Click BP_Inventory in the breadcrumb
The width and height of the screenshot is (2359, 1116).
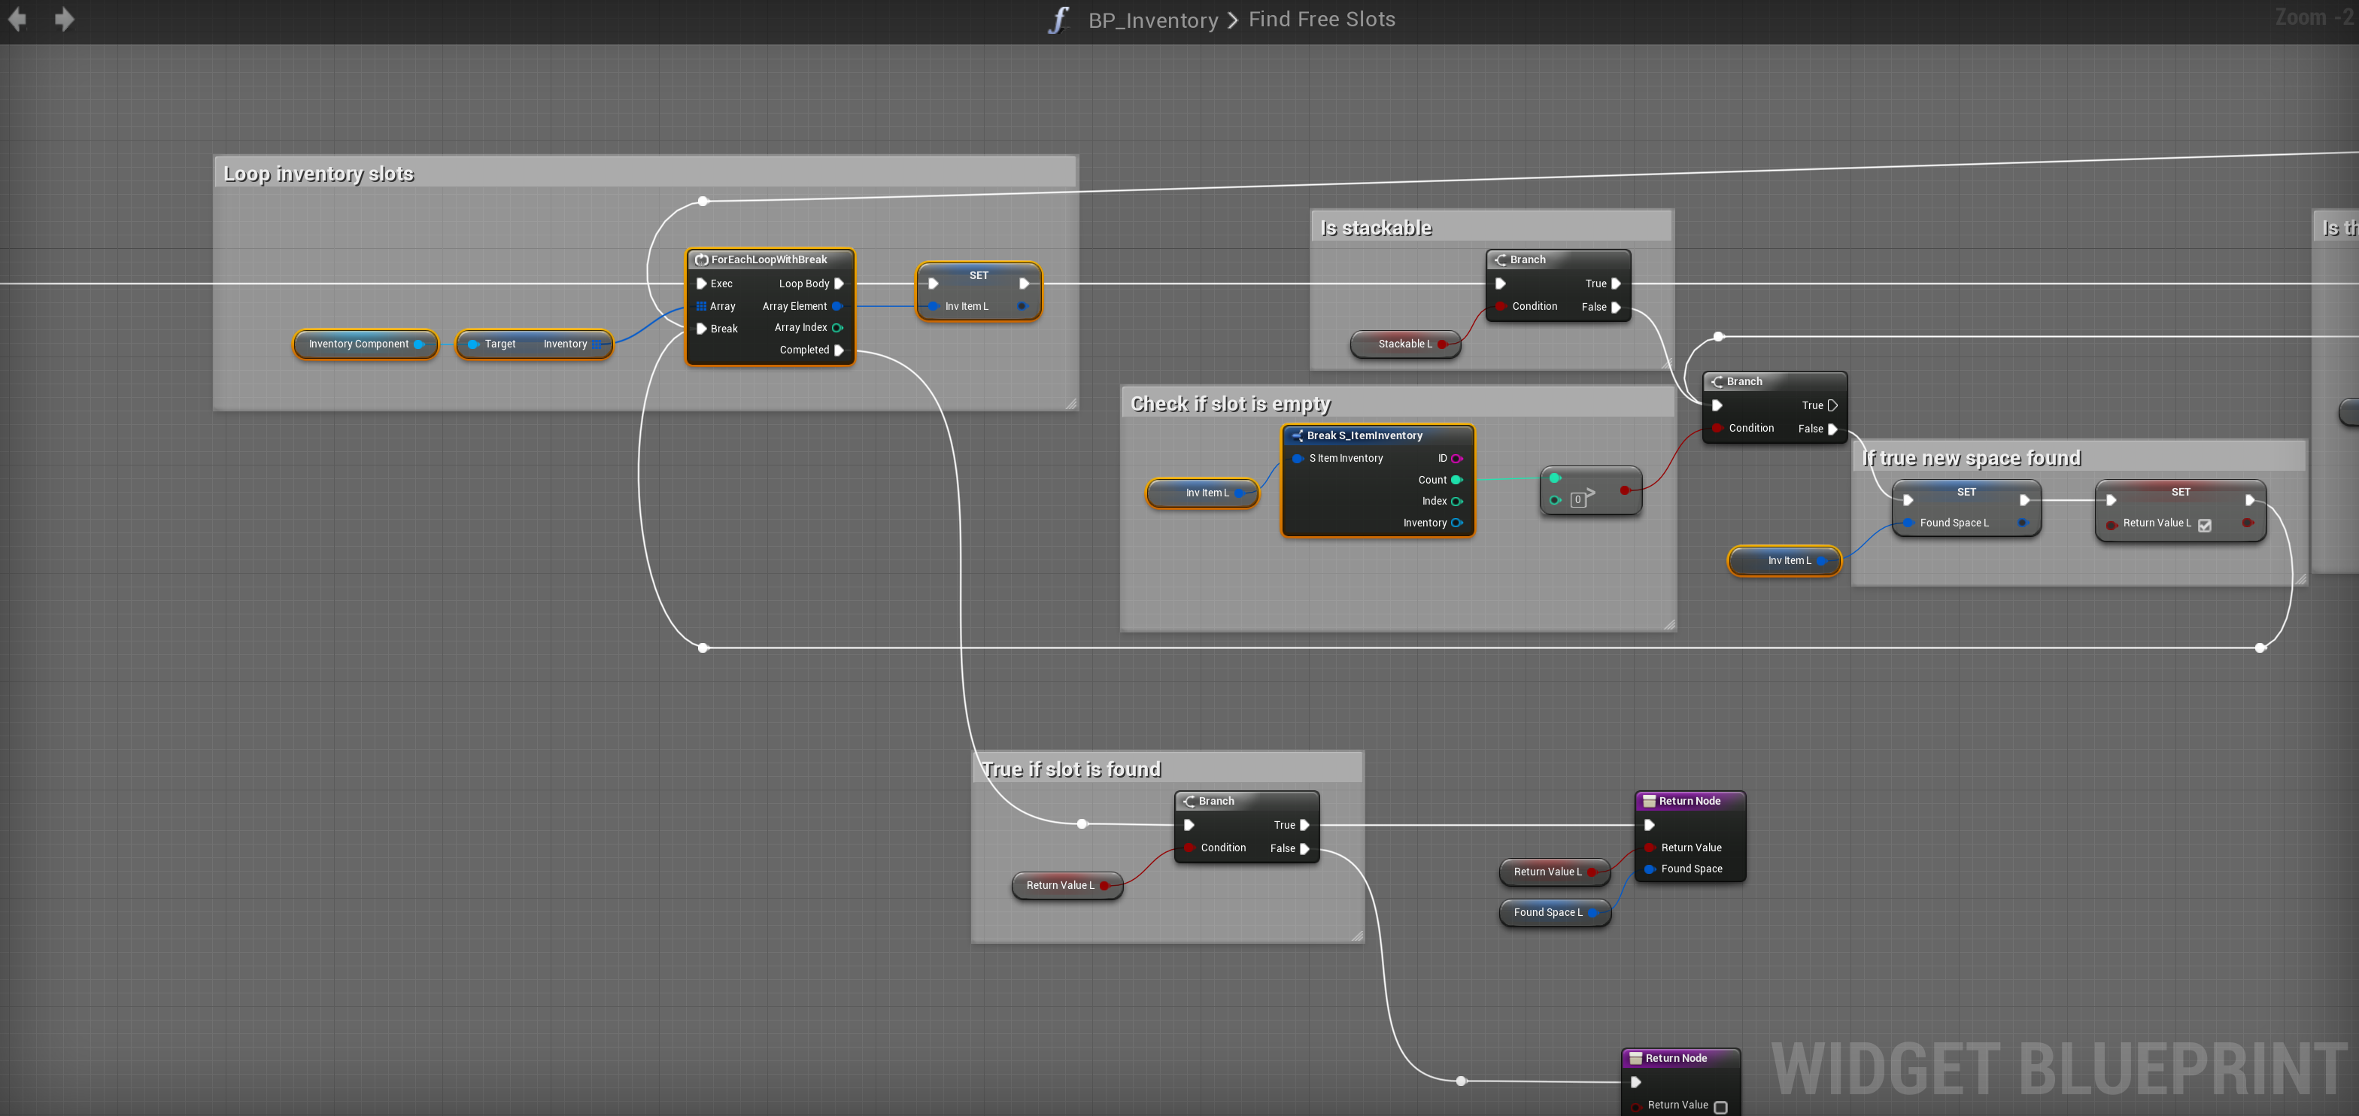(1153, 20)
